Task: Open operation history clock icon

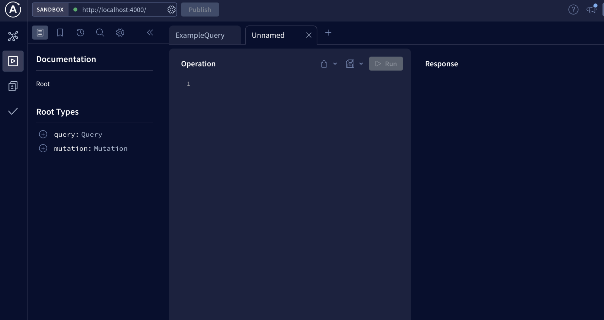Action: [x=80, y=32]
